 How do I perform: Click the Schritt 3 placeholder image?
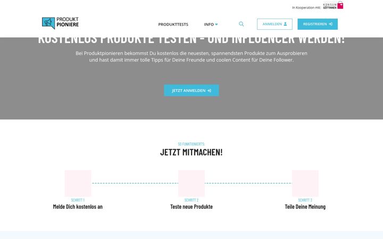point(305,183)
